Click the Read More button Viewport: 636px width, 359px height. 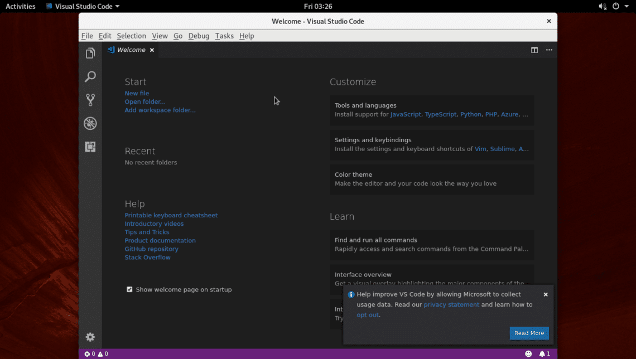tap(529, 333)
